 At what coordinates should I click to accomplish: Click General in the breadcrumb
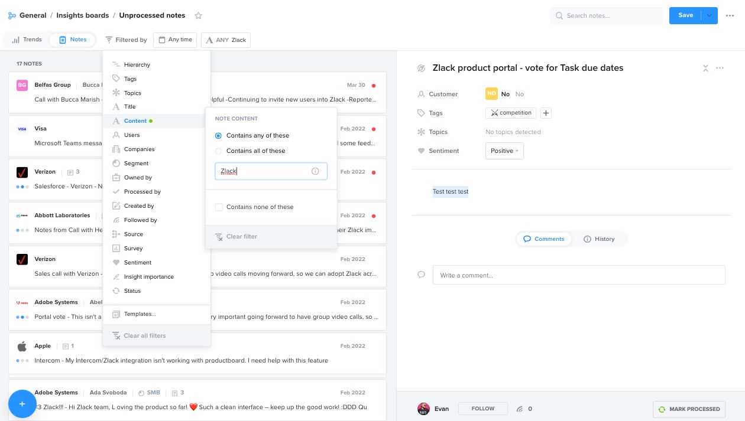[x=33, y=15]
